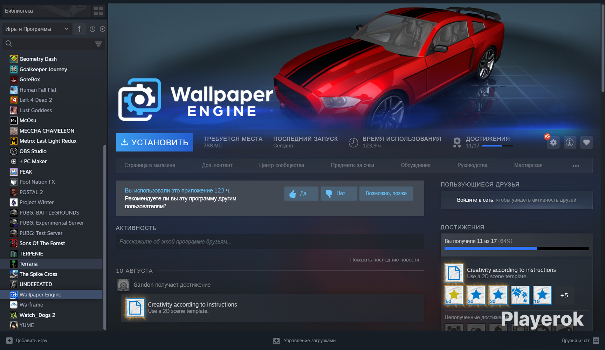Select PUBG: BATTLEGROUNDS in library
Screen dimensions: 605x350
(49, 212)
